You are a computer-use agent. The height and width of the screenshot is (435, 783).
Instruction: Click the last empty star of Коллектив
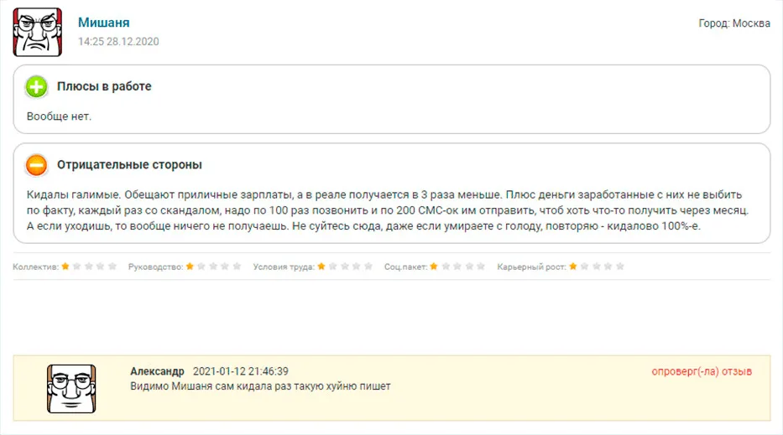pyautogui.click(x=112, y=267)
